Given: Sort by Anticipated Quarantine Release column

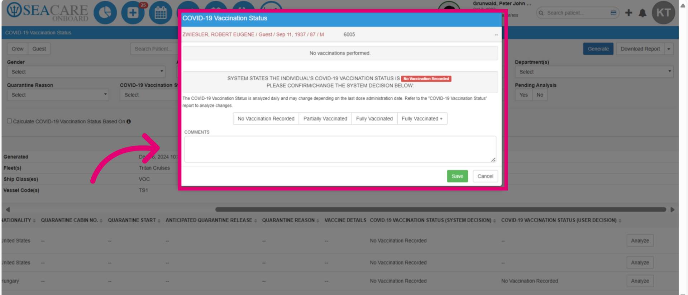Looking at the screenshot, I should point(255,221).
